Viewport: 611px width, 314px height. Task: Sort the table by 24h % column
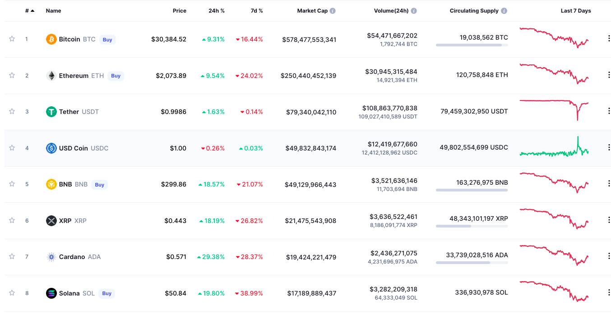point(217,11)
